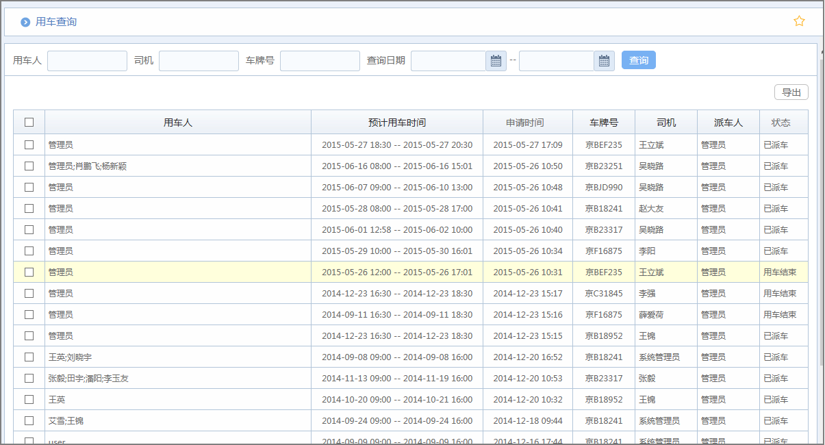Click the 车牌号 column header

(x=604, y=123)
